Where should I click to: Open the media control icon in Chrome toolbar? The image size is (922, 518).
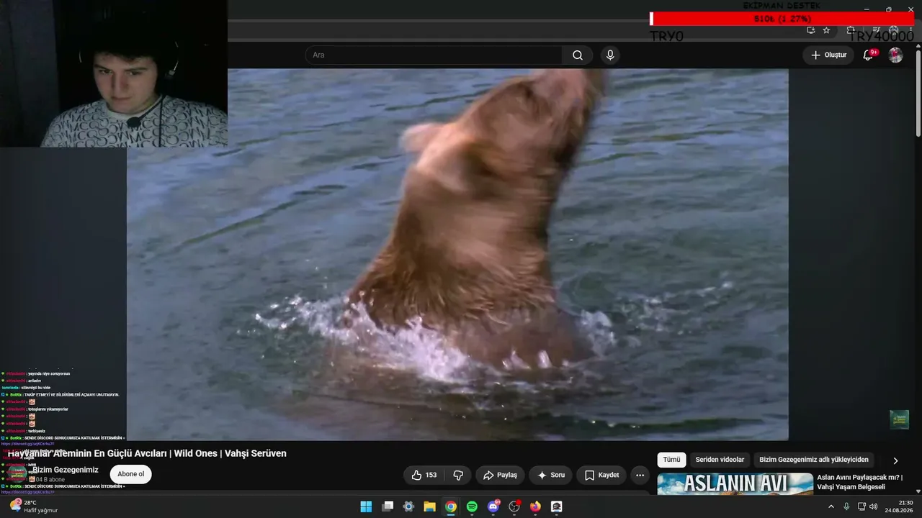coord(876,30)
